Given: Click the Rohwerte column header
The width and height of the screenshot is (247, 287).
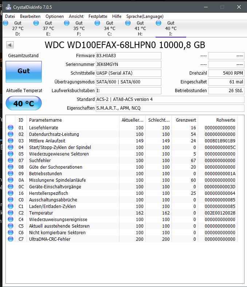Looking at the screenshot, I should point(218,120).
